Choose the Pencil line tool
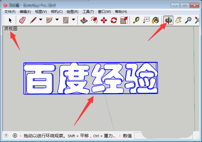 coord(33,20)
